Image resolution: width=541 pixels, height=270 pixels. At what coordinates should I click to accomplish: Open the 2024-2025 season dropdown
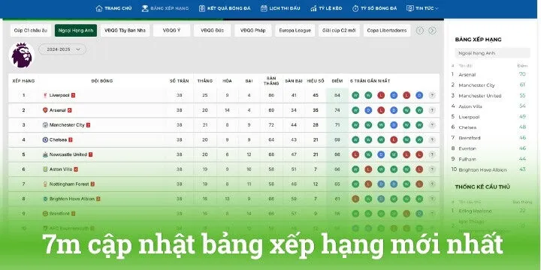point(62,49)
